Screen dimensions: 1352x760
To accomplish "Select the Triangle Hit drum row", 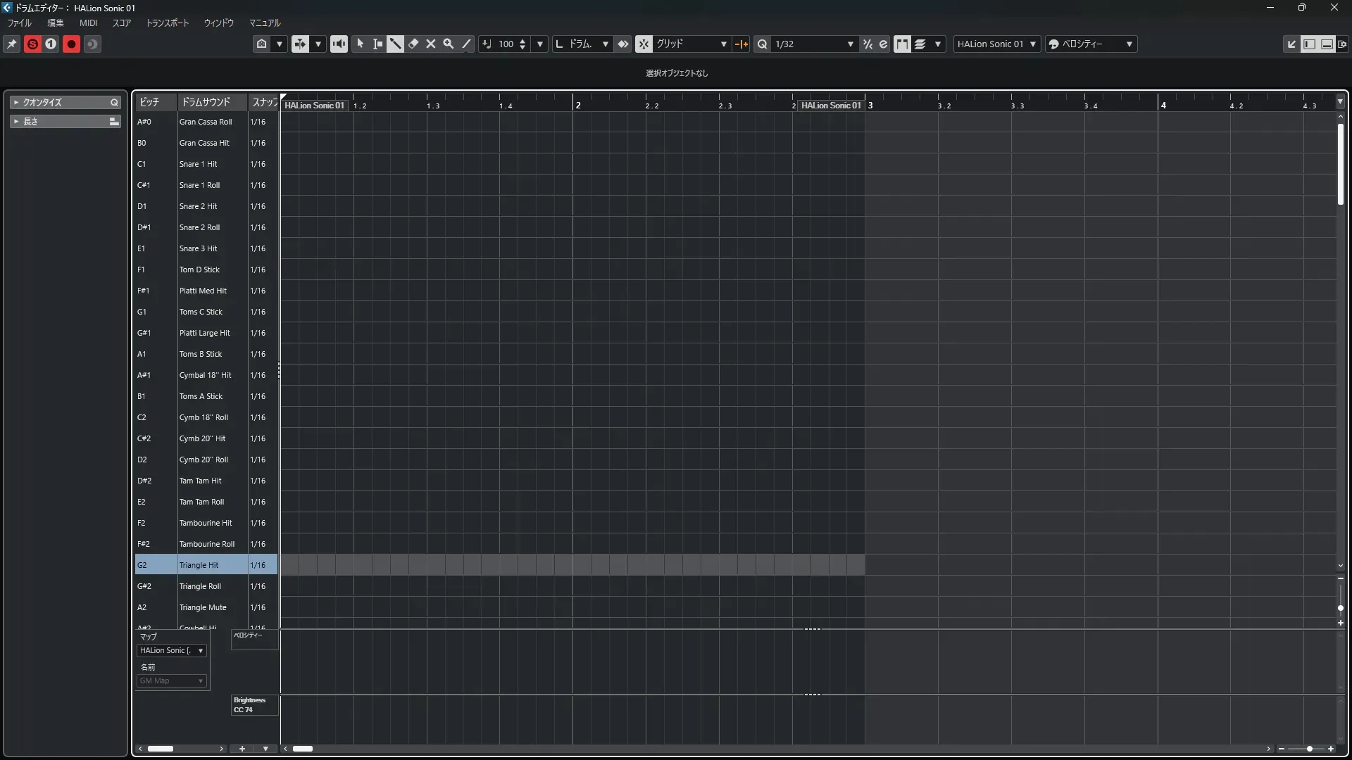I will click(199, 565).
